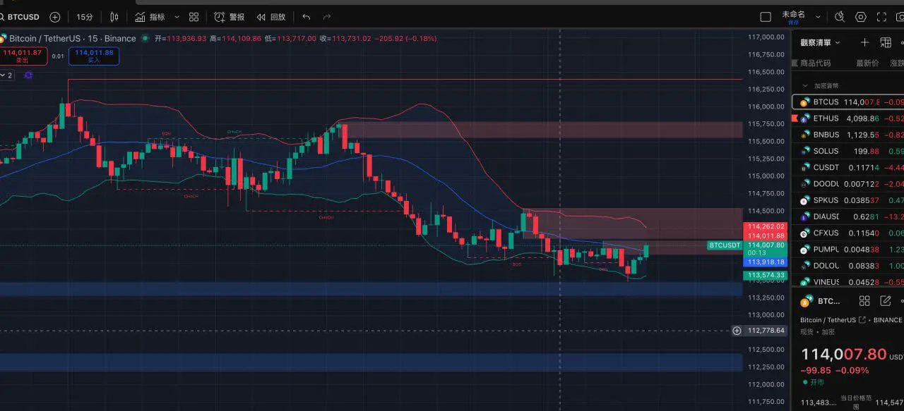Click the blue 买入 buy button
Image resolution: width=904 pixels, height=411 pixels.
point(94,56)
